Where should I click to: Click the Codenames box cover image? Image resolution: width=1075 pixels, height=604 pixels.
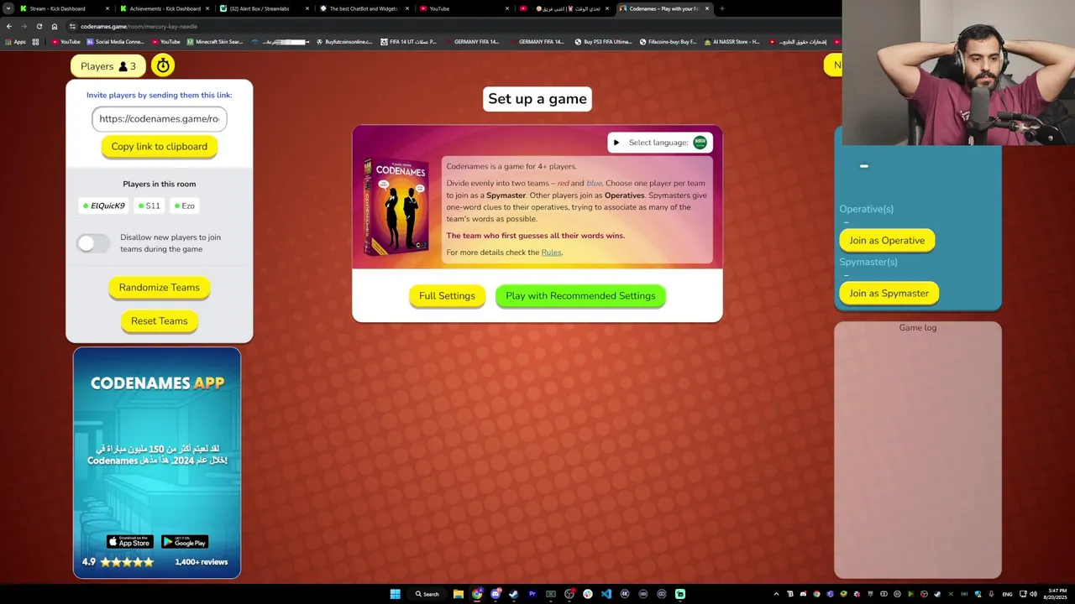[396, 206]
